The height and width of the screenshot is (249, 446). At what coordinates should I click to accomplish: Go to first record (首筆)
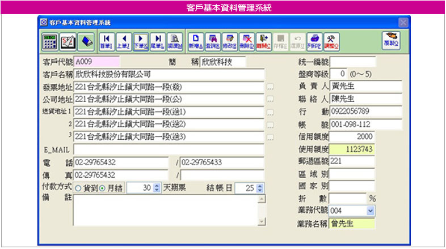(106, 41)
